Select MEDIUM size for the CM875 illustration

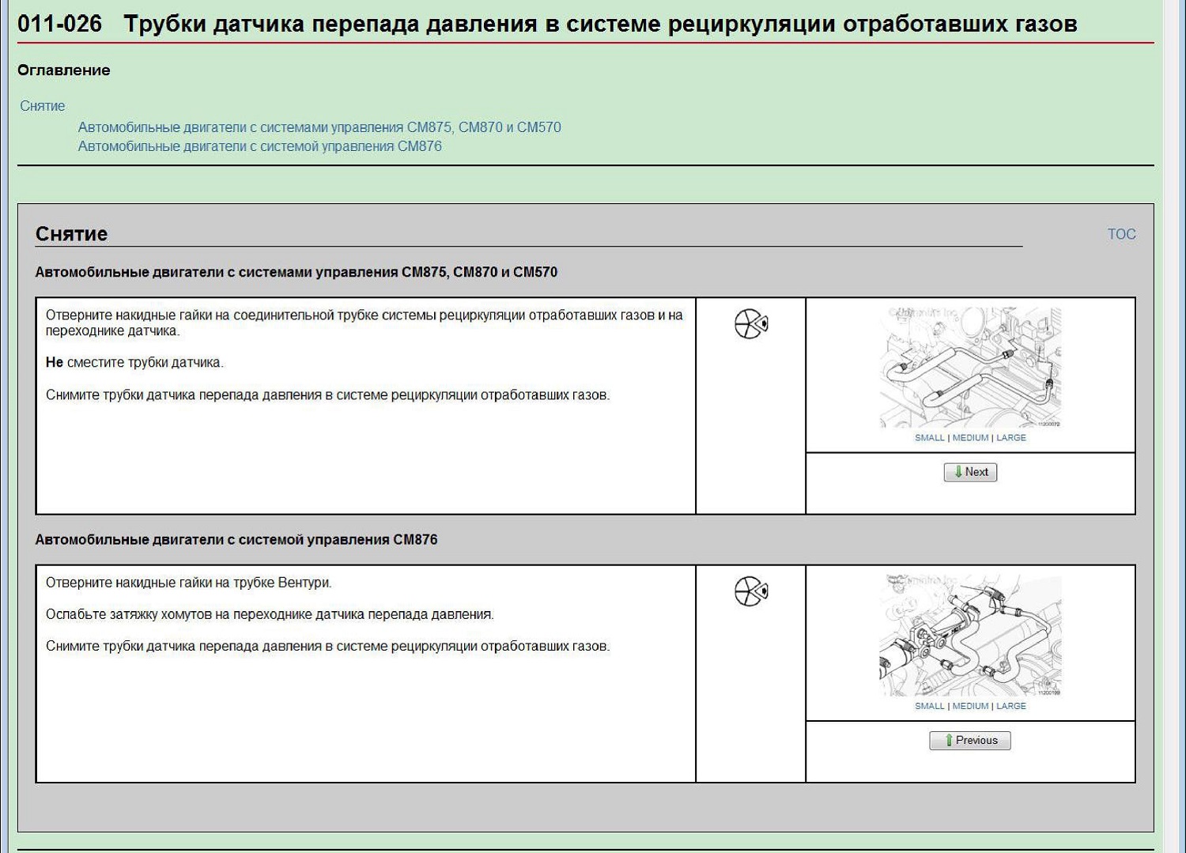tap(970, 438)
